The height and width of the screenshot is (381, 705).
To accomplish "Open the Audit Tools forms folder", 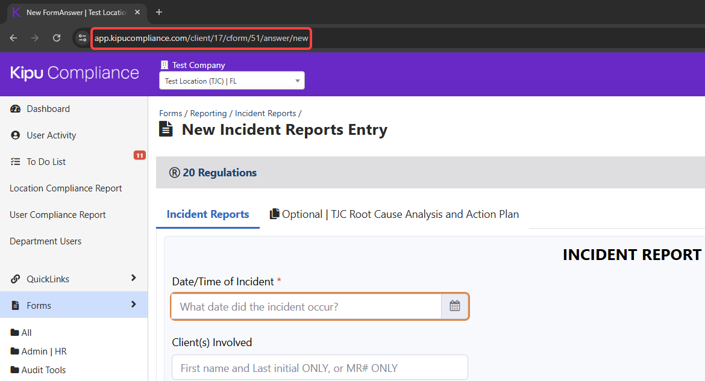I will click(x=43, y=370).
